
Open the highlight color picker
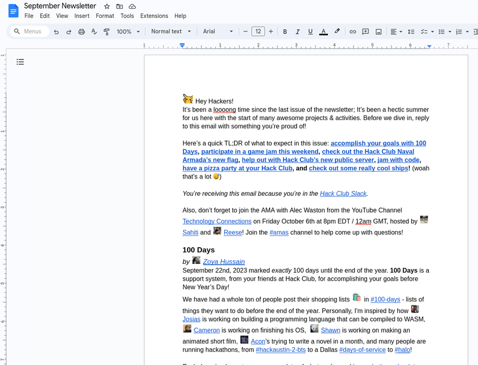pyautogui.click(x=337, y=32)
